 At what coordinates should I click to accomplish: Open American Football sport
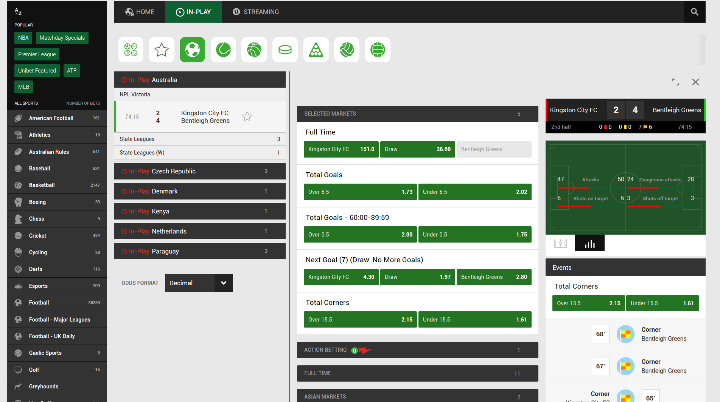point(57,118)
